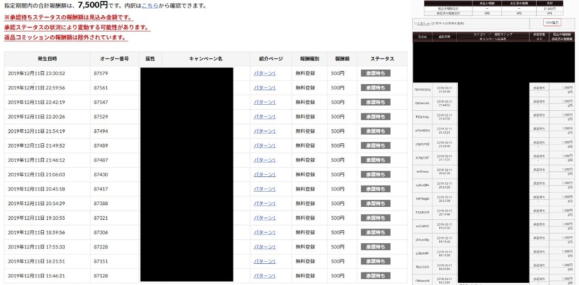Click the オーダー番号 column header
This screenshot has height=285, width=579.
[115, 59]
